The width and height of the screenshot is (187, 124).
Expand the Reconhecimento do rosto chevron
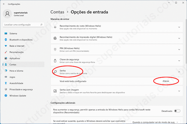[179, 28]
